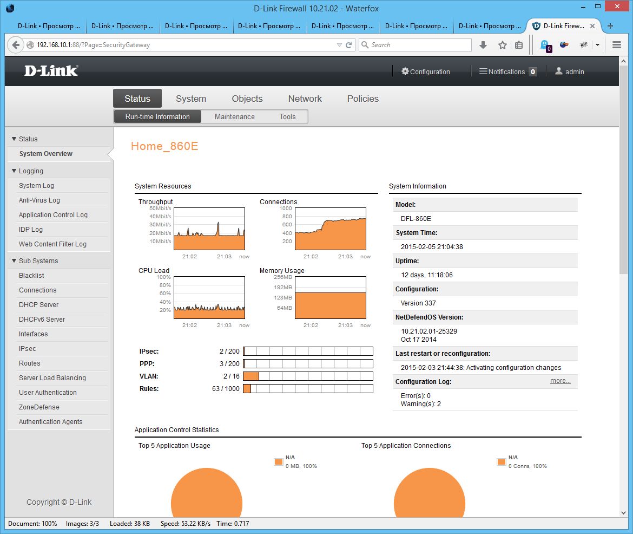Open the Network main tab
633x534 pixels.
point(305,99)
